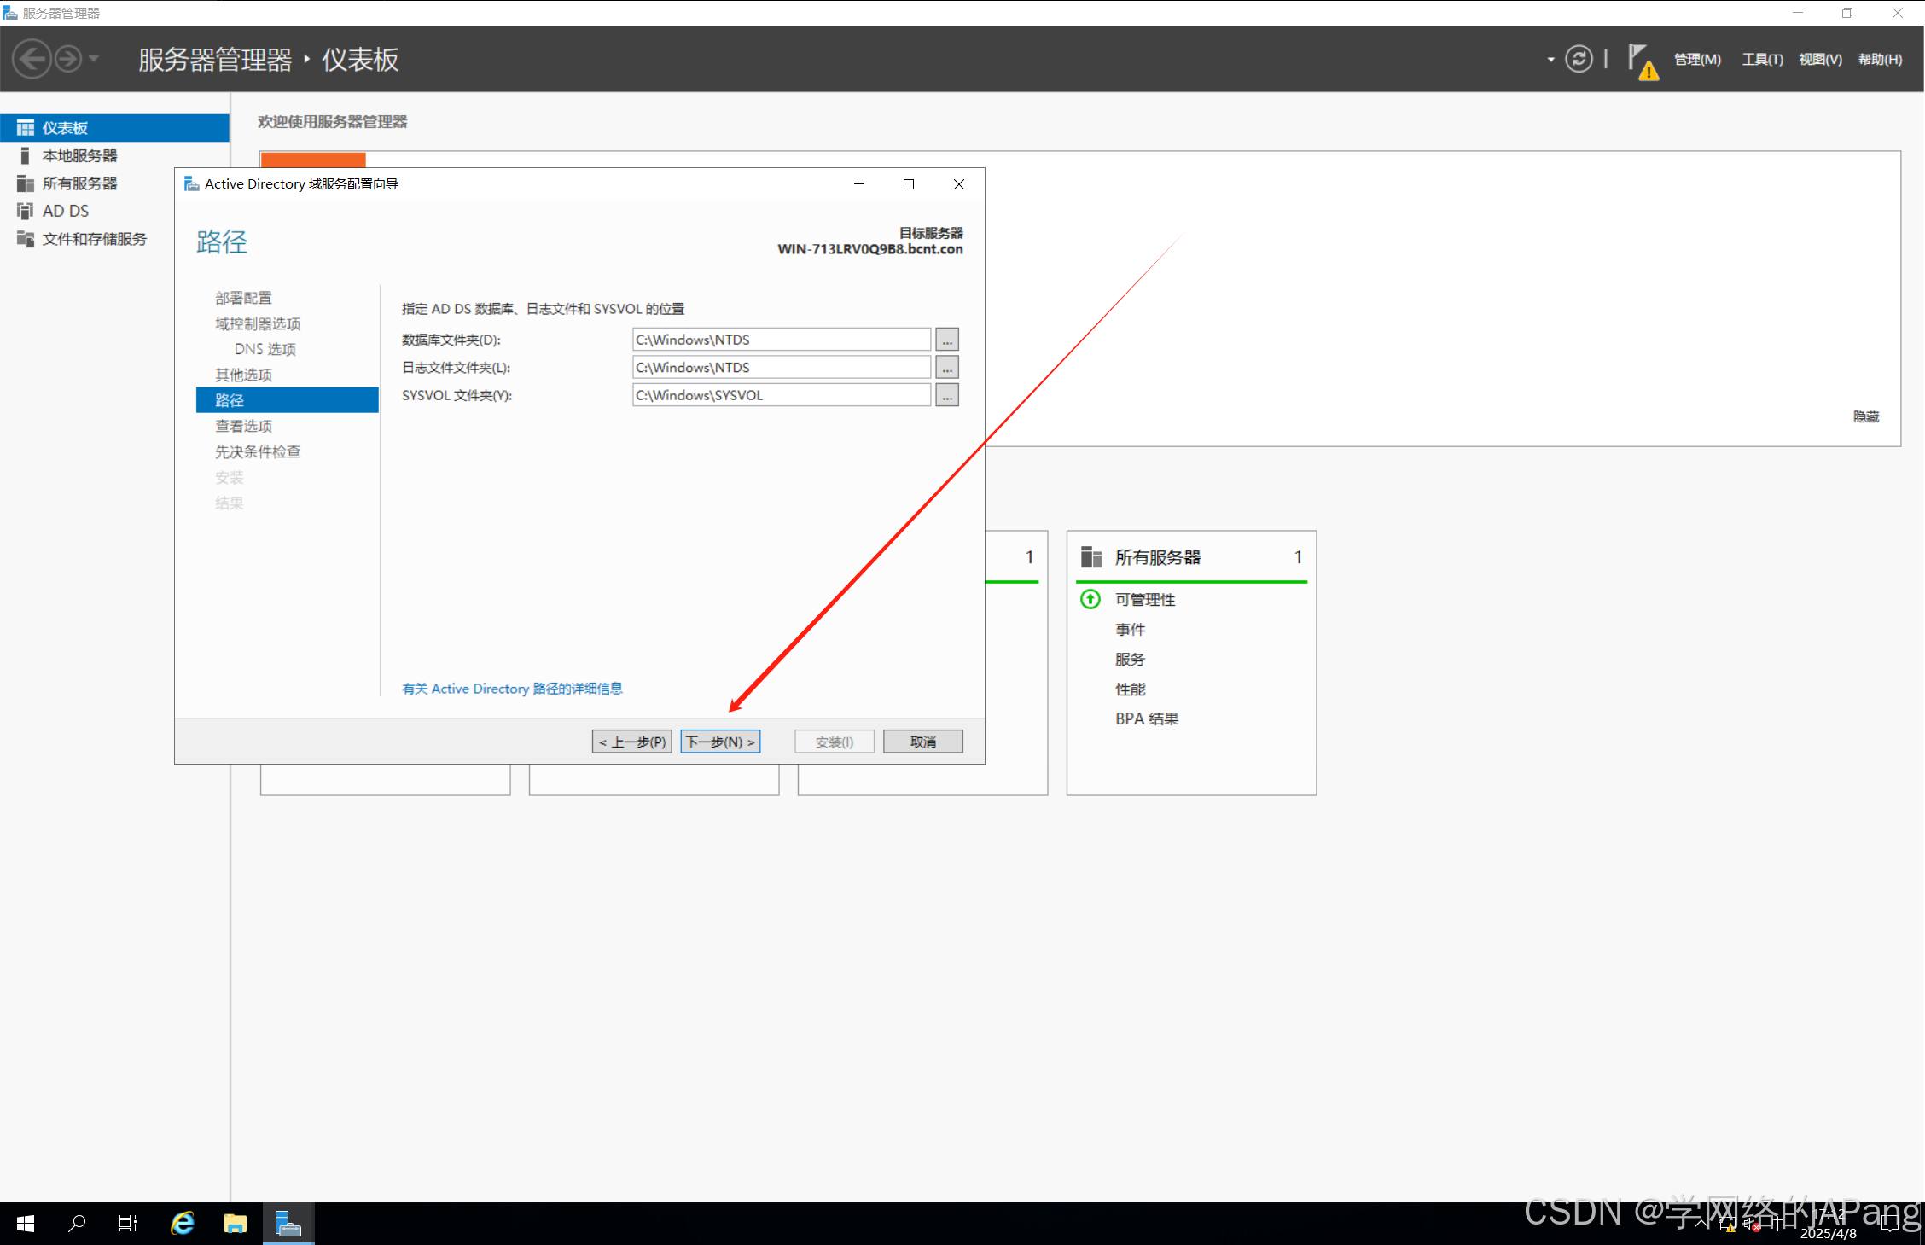Viewport: 1925px width, 1245px height.
Task: Expand the navigation history dropdown arrow
Action: coord(94,59)
